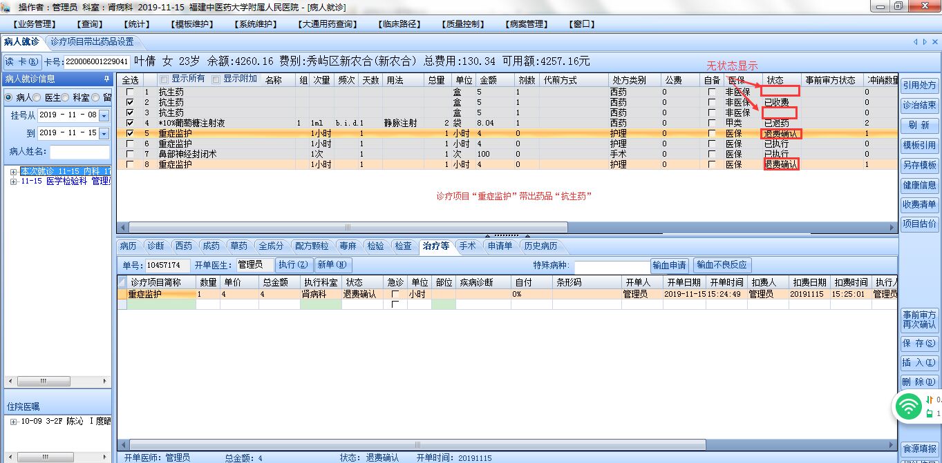Open the 模板维护 menu
The image size is (942, 463).
pyautogui.click(x=192, y=24)
